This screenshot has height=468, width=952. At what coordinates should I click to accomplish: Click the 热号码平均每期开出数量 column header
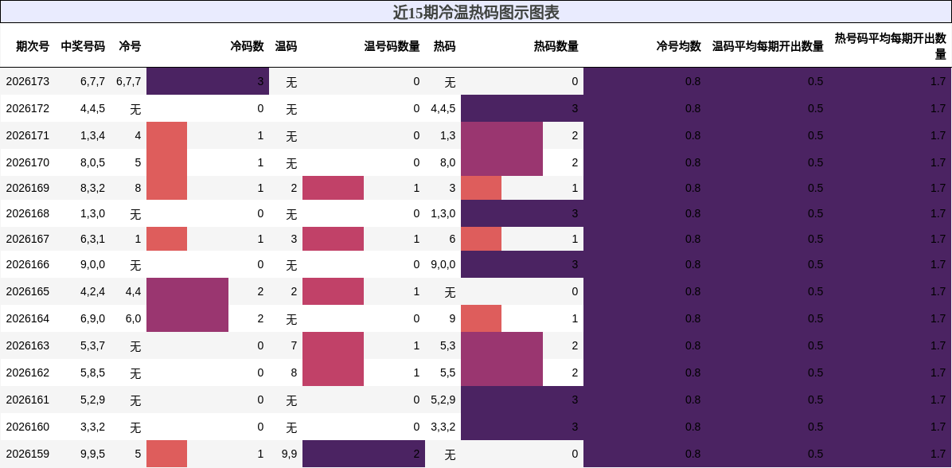891,46
